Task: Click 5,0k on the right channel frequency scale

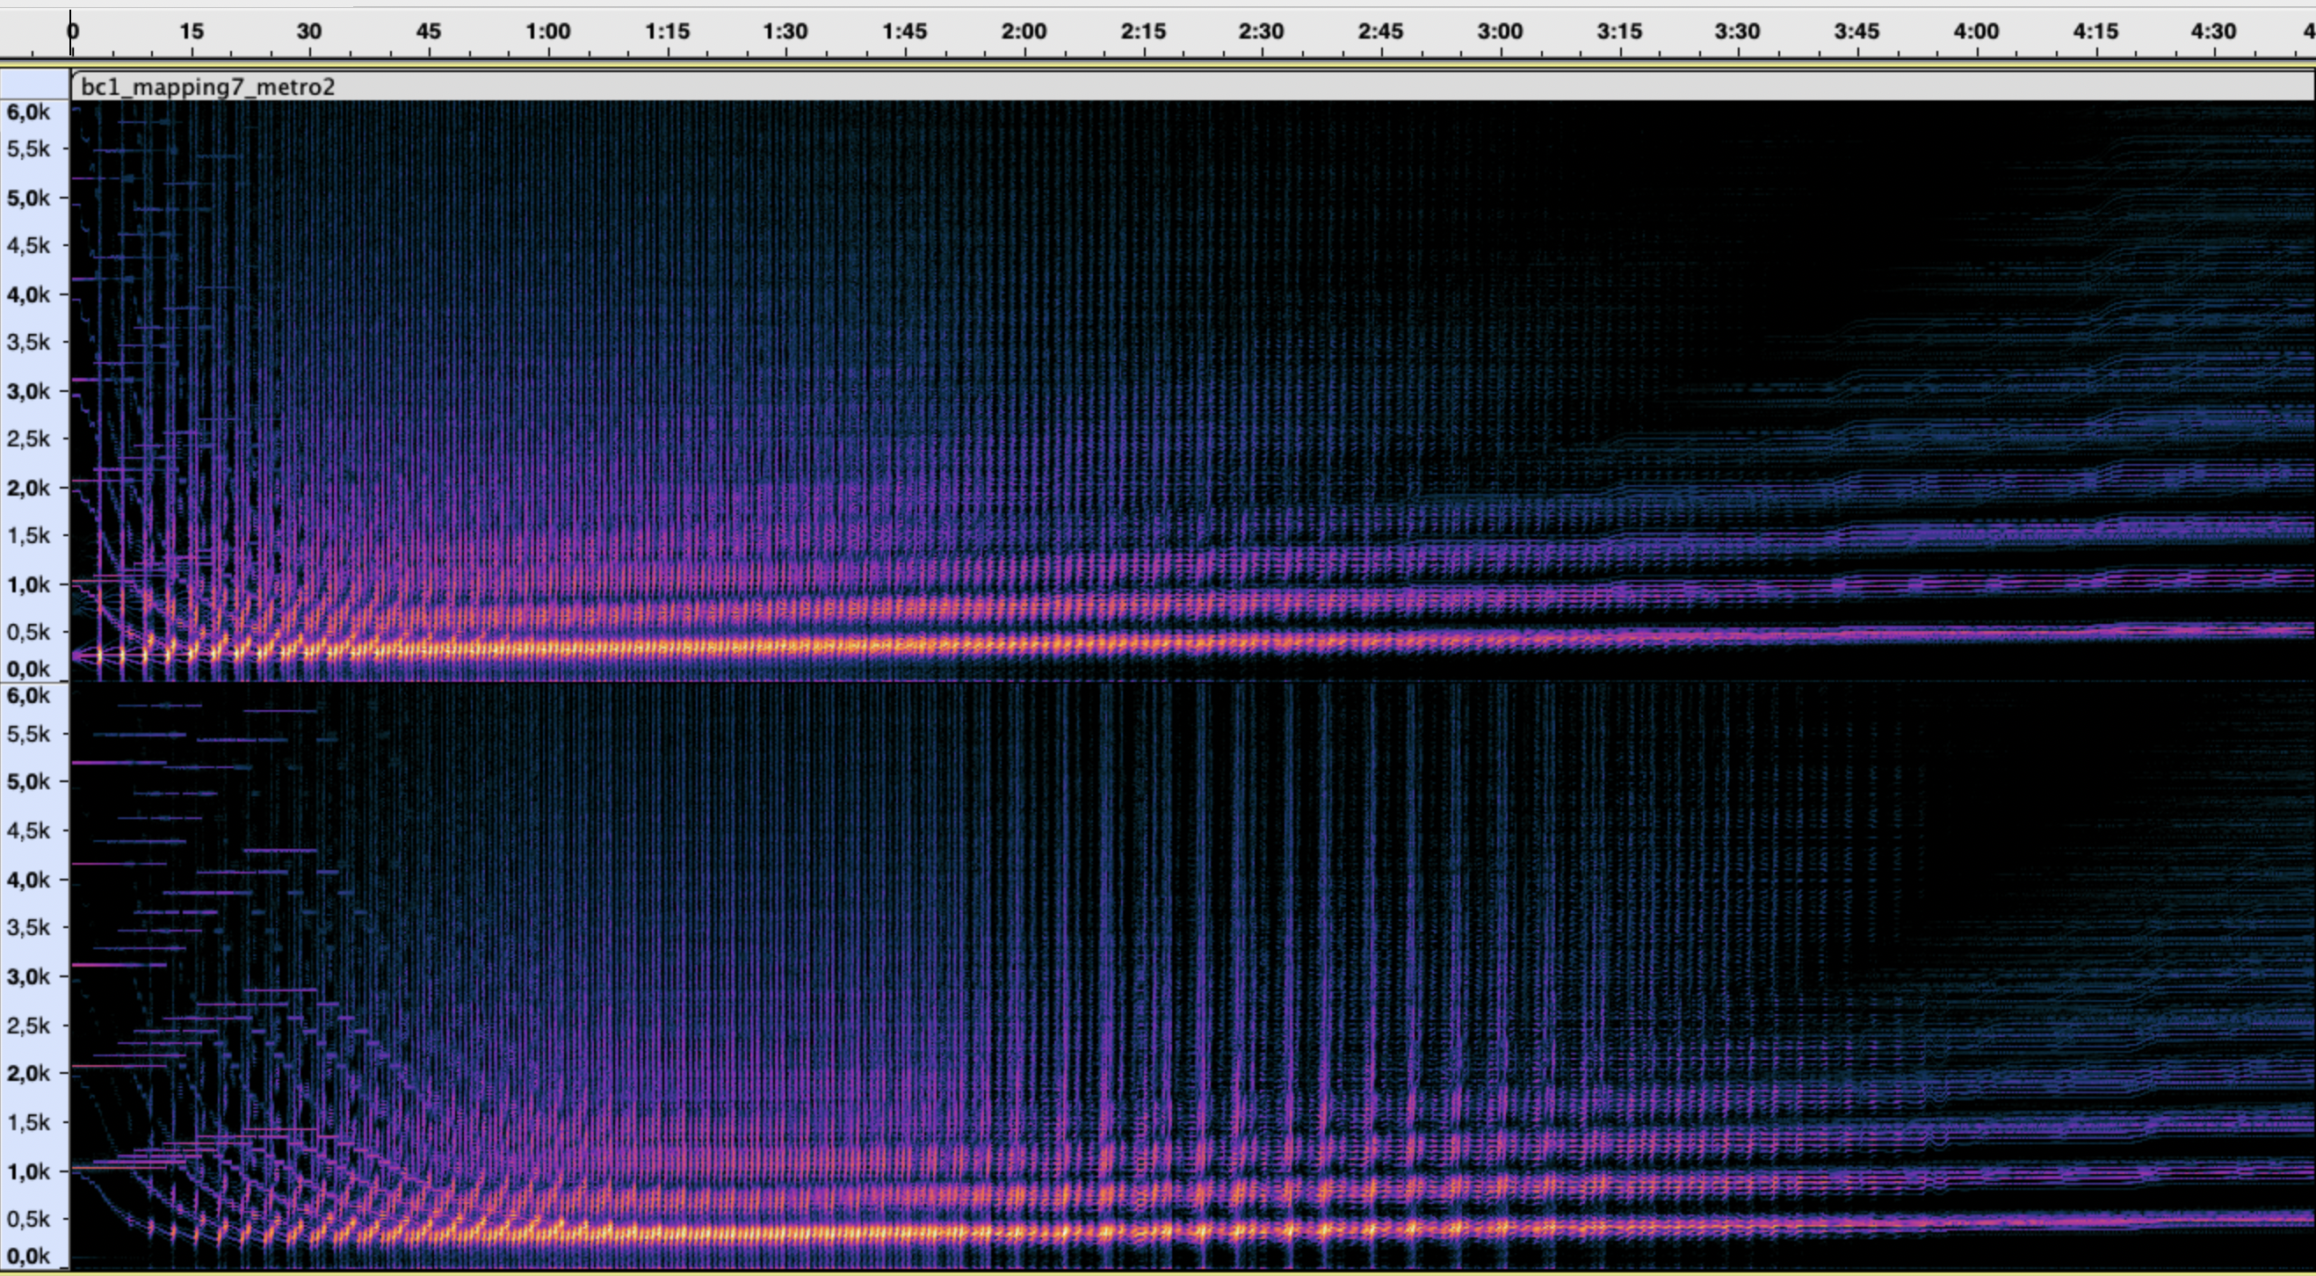Action: coord(28,781)
